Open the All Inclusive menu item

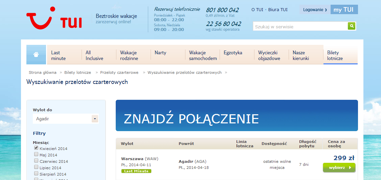click(x=98, y=55)
